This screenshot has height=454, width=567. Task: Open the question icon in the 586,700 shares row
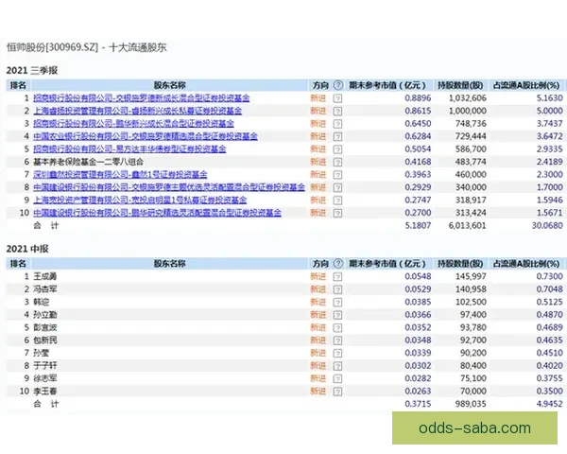(x=337, y=149)
